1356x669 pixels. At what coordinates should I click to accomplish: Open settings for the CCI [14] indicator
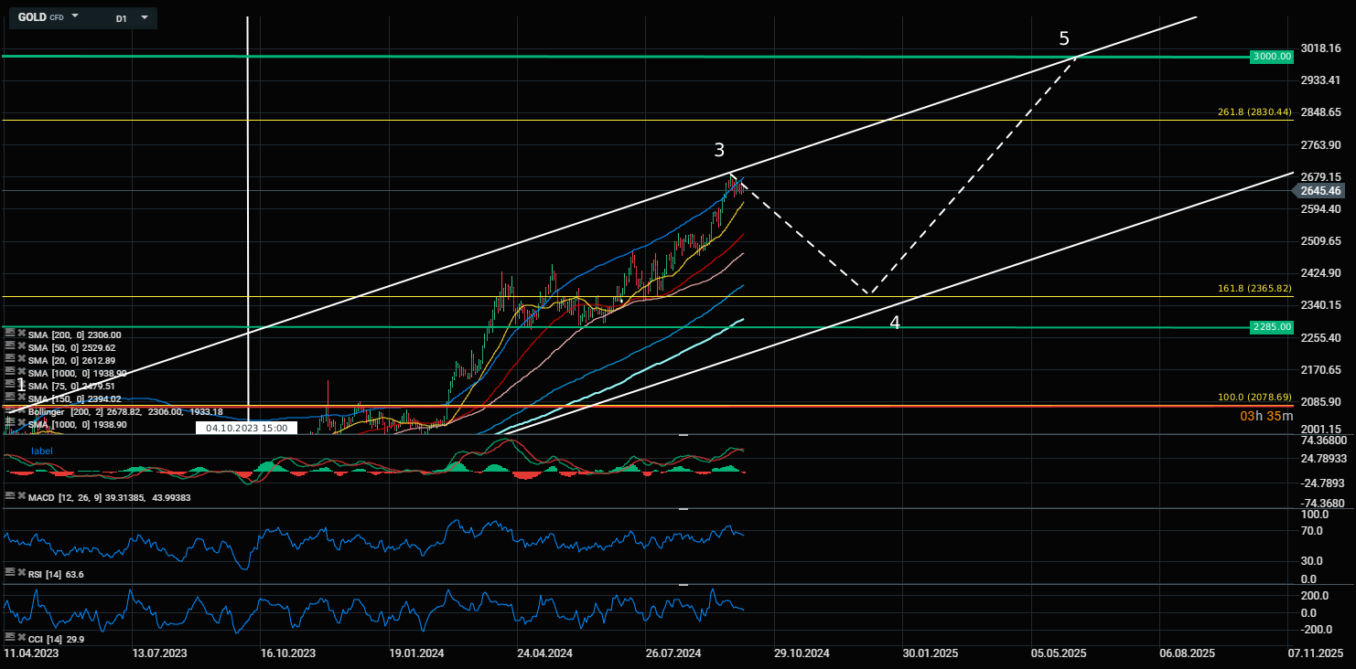point(9,637)
